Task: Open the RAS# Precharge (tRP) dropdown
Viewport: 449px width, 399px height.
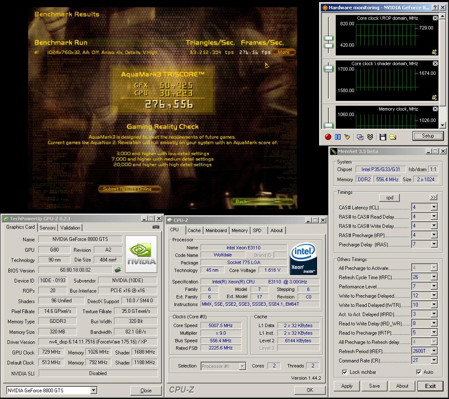Action: click(434, 235)
